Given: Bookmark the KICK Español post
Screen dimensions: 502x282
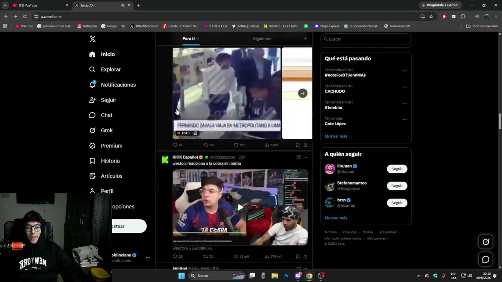Looking at the screenshot, I should (298, 257).
